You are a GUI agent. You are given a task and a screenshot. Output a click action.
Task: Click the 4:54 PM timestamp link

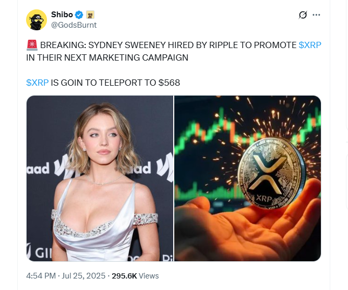[x=41, y=275]
